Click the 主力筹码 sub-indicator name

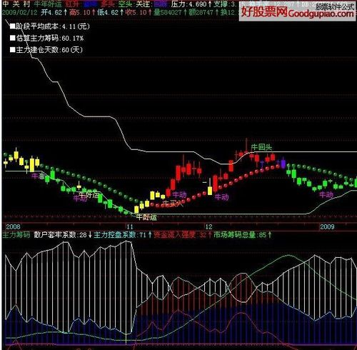click(x=16, y=235)
